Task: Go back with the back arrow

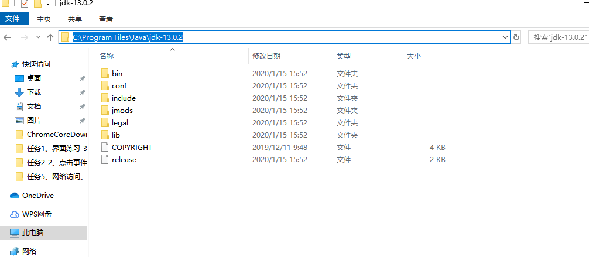Action: (7, 37)
